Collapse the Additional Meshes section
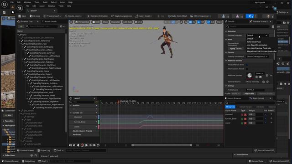The height and width of the screenshot is (164, 292). tap(226, 61)
